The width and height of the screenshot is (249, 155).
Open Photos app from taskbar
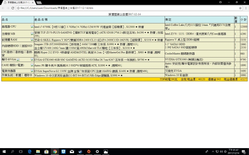pyautogui.click(x=106, y=152)
